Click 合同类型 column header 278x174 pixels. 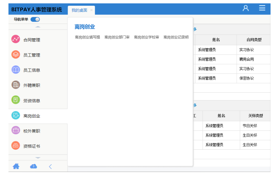click(x=254, y=40)
